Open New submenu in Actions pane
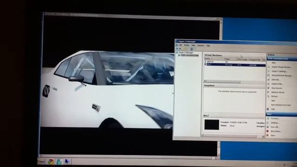Image resolution: width=297 pixels, height=167 pixels. pos(273,63)
